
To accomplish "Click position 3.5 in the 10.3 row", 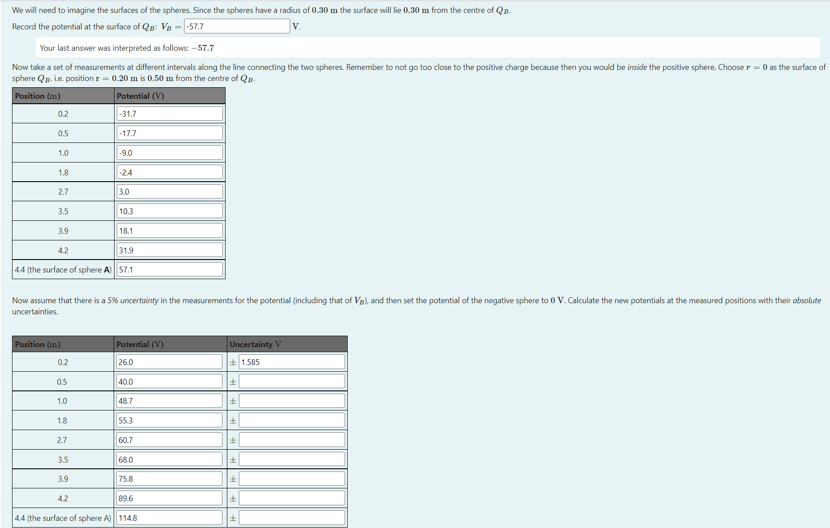I will tap(63, 211).
